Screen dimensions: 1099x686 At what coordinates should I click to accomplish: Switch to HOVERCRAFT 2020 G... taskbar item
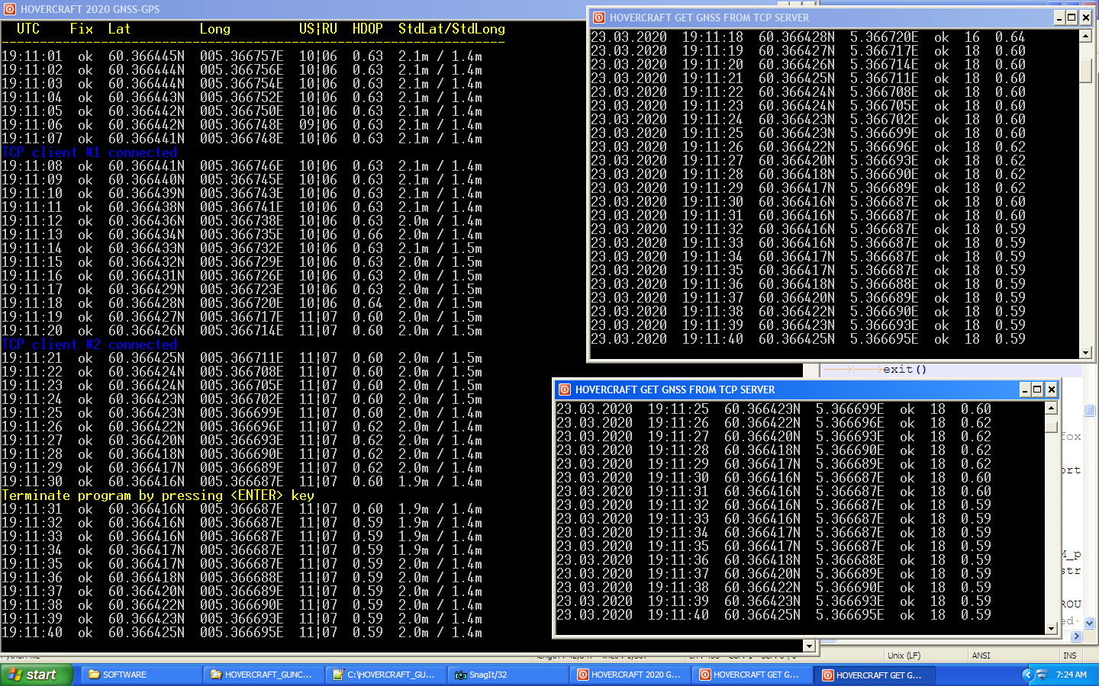point(629,675)
